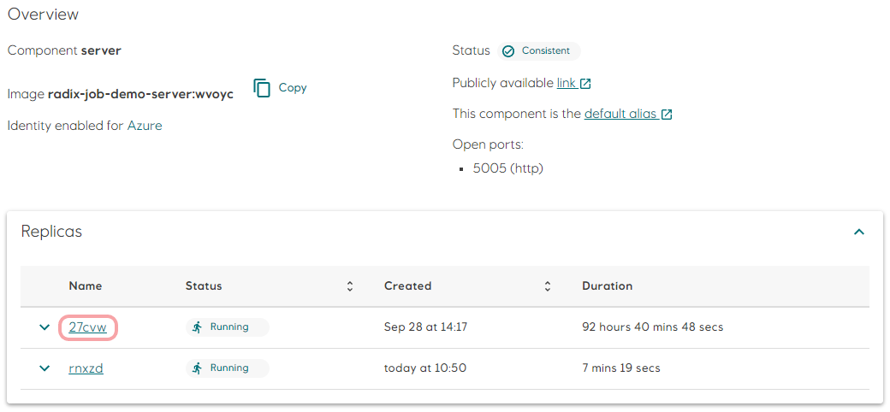Click the Replicas panel title
The width and height of the screenshot is (890, 412).
point(51,232)
